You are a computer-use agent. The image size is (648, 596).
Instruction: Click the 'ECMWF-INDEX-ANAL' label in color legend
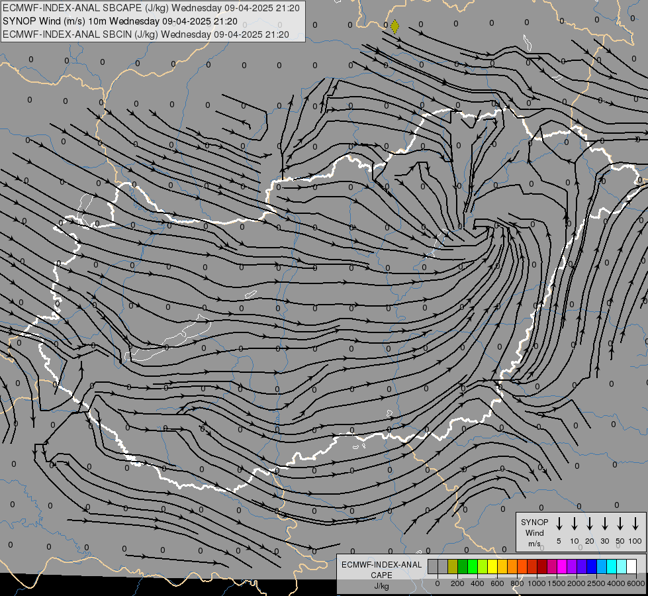tap(381, 565)
